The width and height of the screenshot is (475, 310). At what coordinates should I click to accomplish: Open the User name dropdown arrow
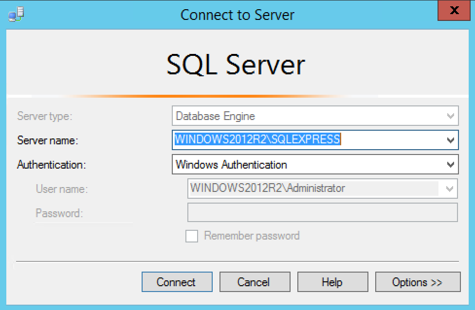(449, 189)
